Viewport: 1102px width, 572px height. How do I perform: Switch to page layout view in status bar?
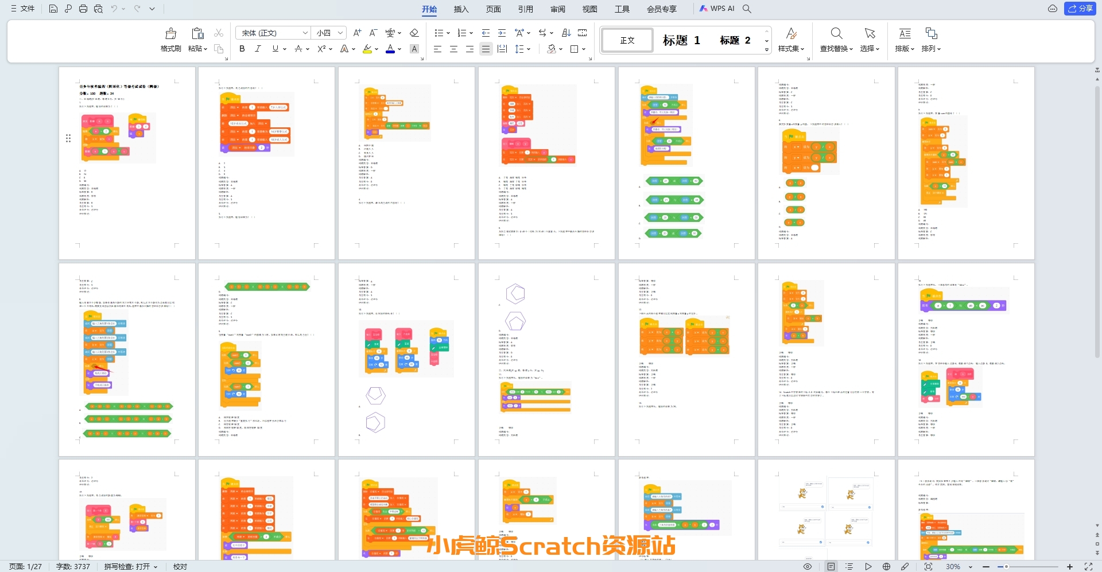831,566
